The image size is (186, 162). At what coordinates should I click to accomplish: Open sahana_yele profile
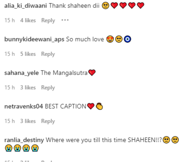[x=21, y=73]
